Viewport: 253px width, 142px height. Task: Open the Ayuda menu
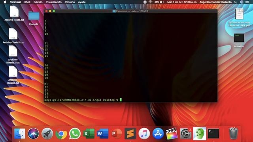point(82,2)
